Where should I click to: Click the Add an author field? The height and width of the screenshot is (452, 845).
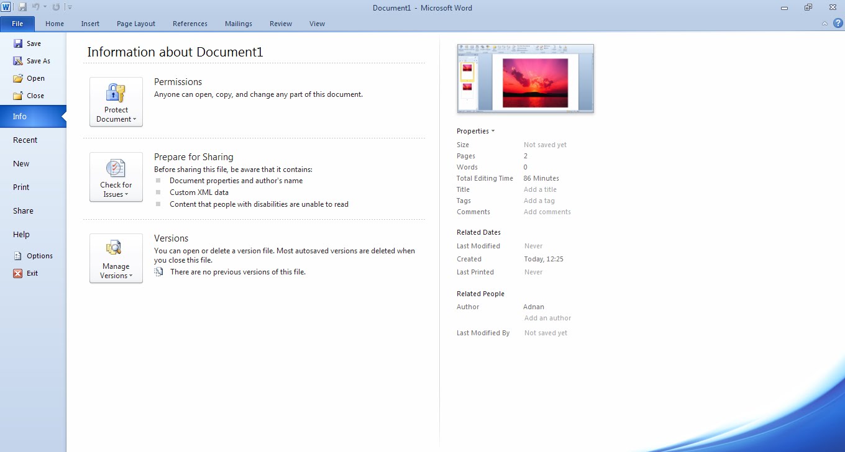tap(547, 318)
